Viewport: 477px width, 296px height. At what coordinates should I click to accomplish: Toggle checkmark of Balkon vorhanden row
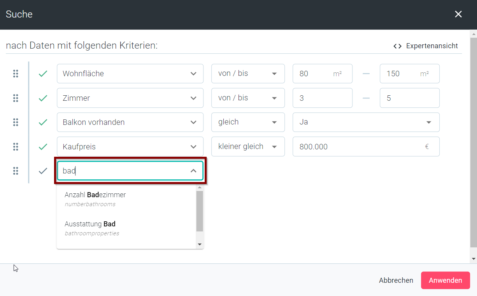[x=43, y=122]
